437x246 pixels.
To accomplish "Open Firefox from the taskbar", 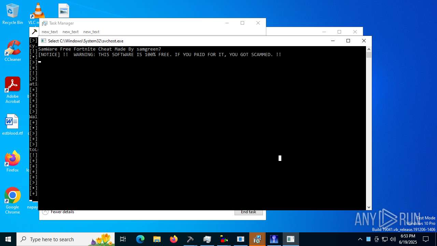I will point(174,239).
